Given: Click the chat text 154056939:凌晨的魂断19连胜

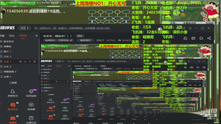Looking at the screenshot, I should click(x=36, y=11).
